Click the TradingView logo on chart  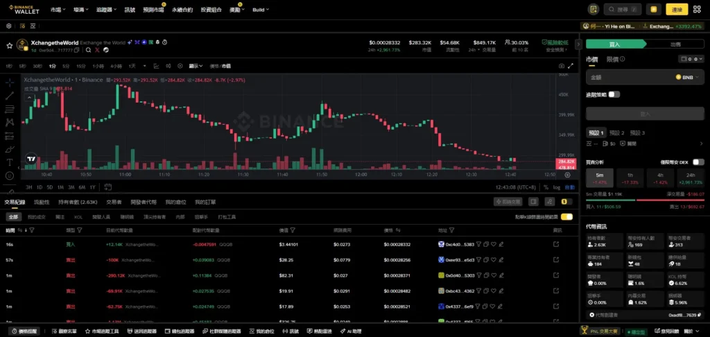(31, 159)
